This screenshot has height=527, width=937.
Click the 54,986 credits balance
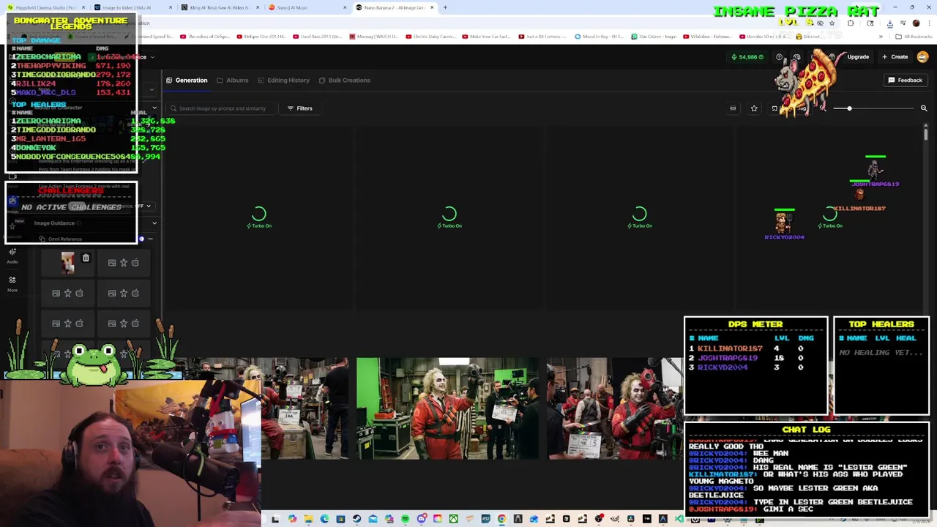[x=747, y=57]
